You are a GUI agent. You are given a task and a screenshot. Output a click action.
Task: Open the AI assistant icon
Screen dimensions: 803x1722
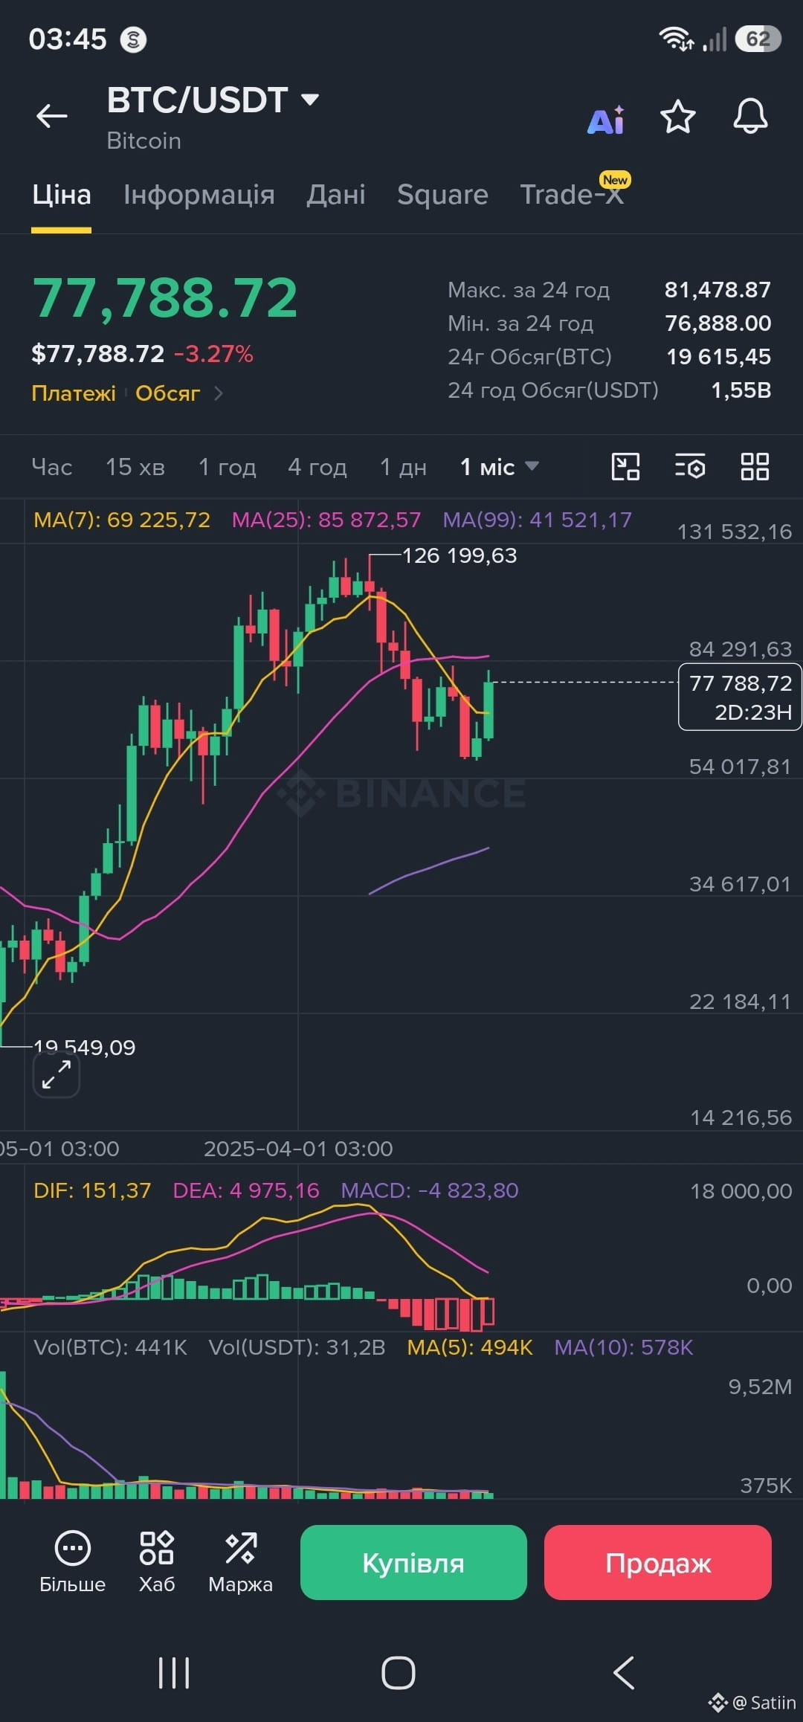[606, 119]
